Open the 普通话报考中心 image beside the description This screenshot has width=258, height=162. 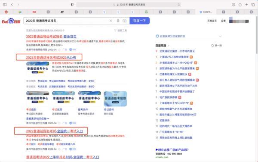[x=38, y=68]
